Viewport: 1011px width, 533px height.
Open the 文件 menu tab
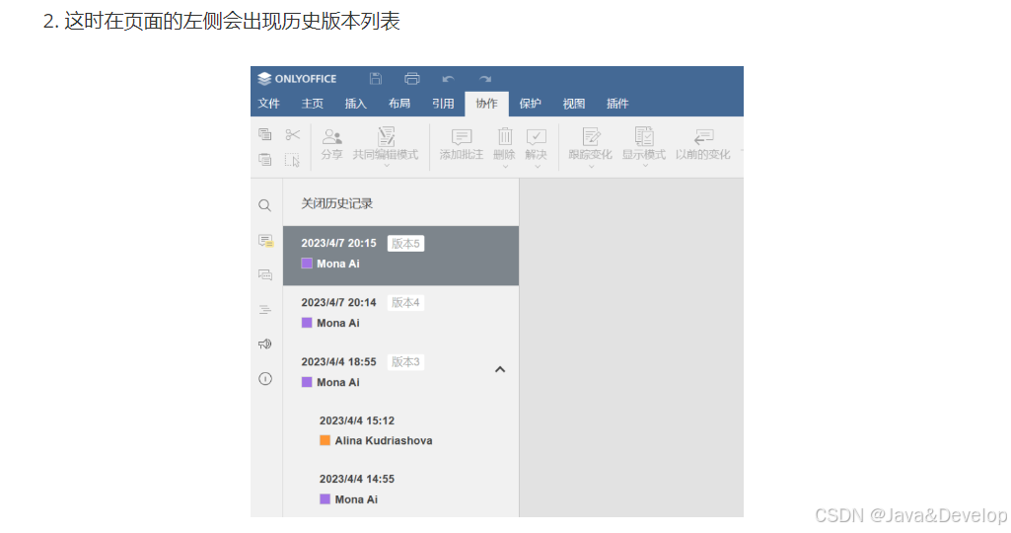(x=269, y=104)
